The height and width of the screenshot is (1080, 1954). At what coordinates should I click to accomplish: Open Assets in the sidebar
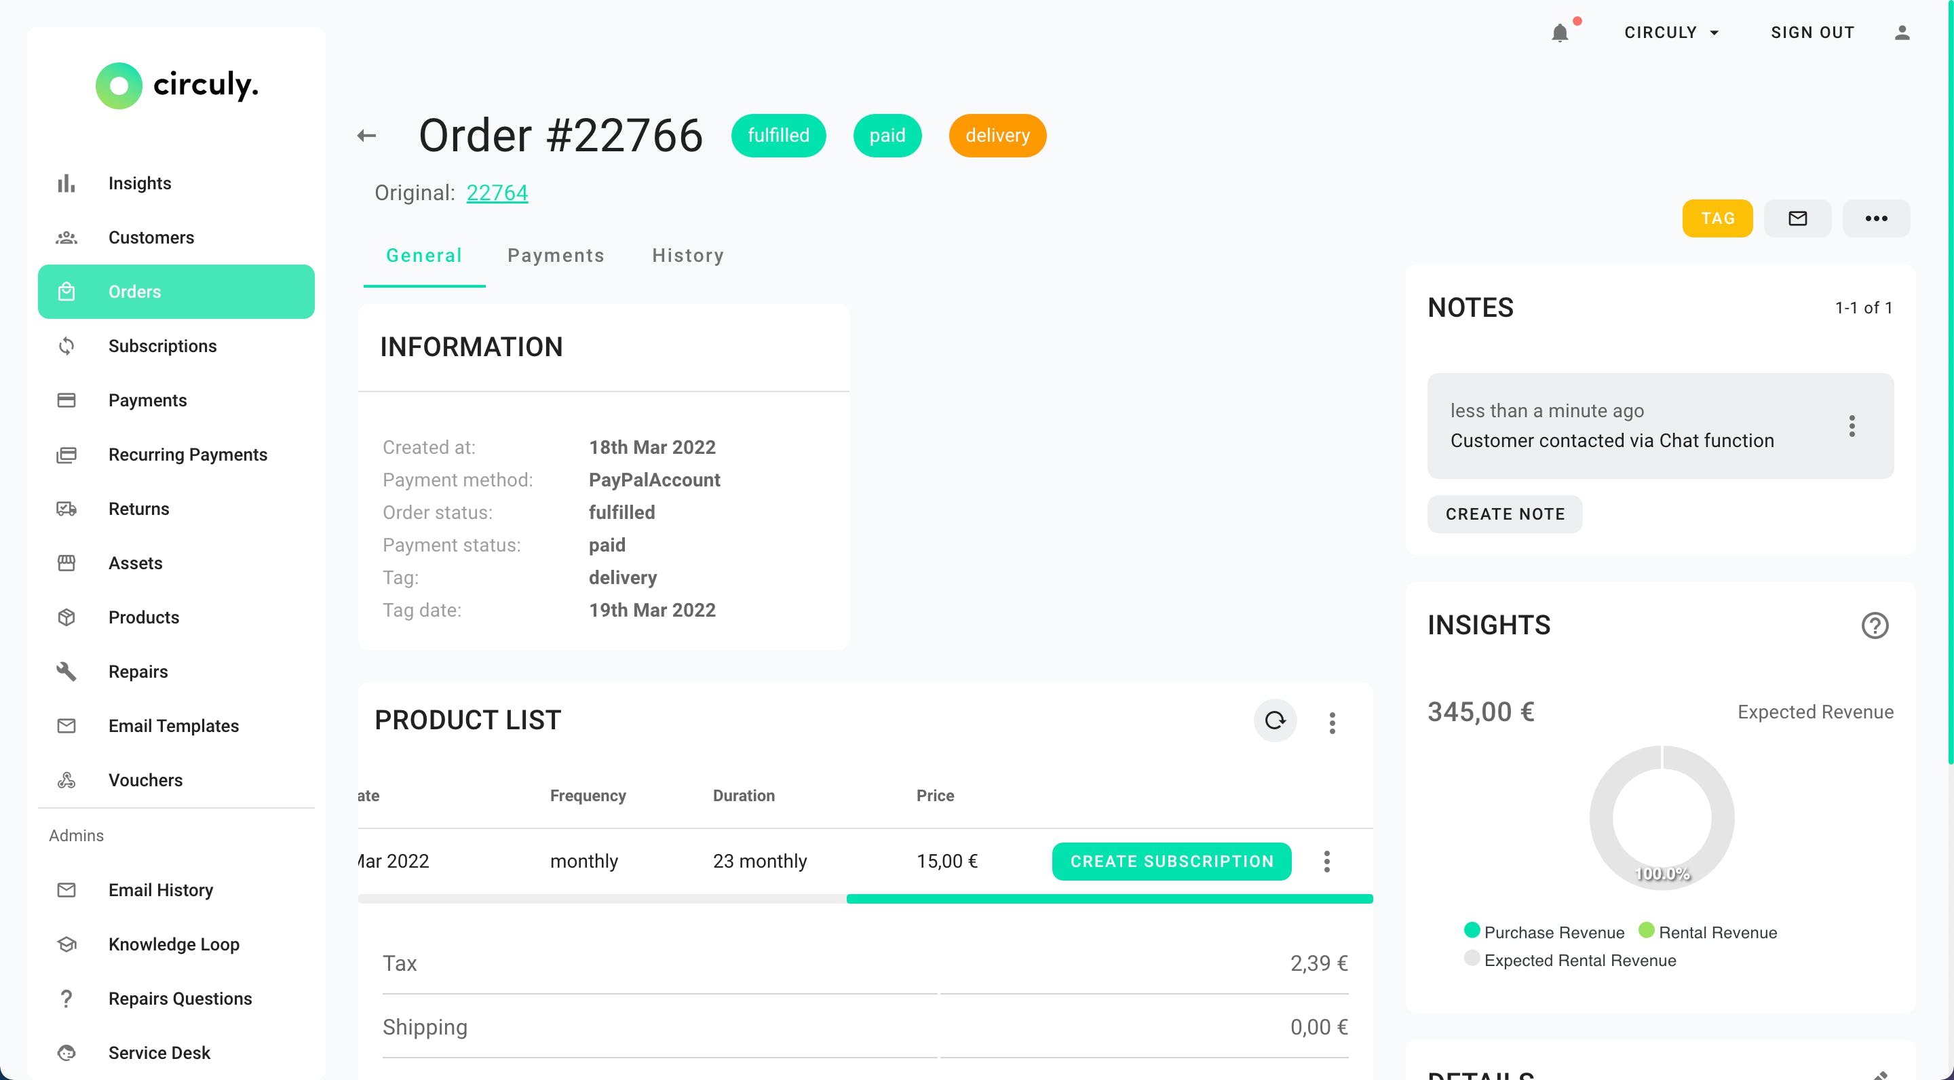(176, 563)
